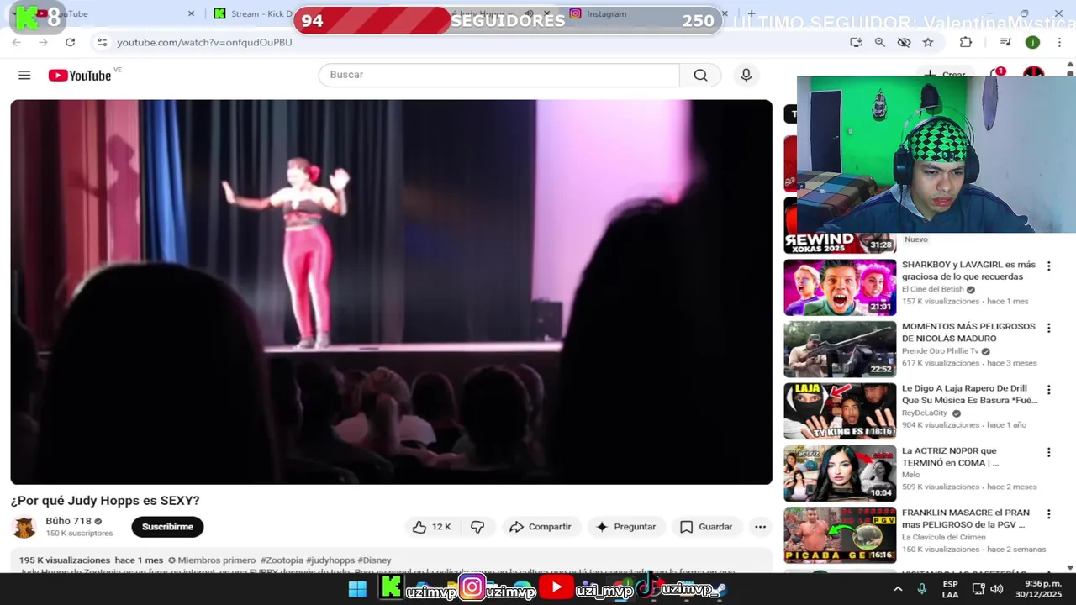Open the La Clavicula del Crimen channel
1076x605 pixels.
(x=944, y=537)
